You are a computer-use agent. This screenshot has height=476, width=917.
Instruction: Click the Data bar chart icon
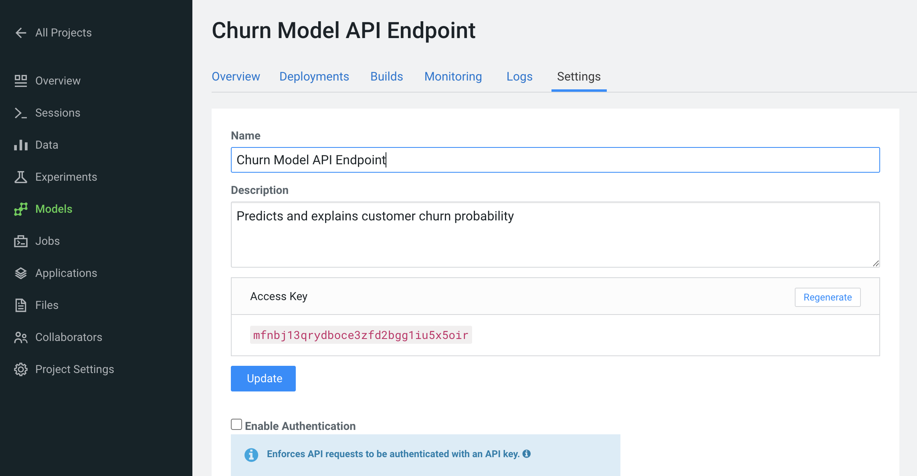tap(21, 145)
